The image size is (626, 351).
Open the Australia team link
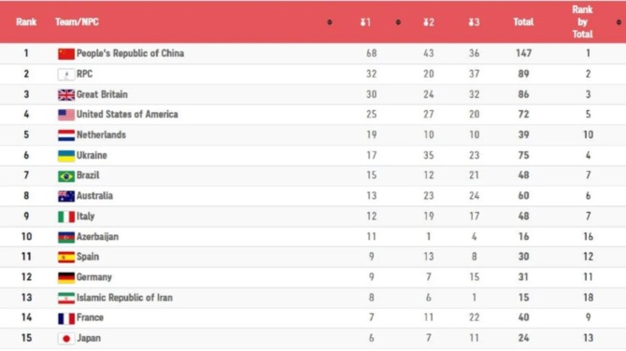point(94,196)
